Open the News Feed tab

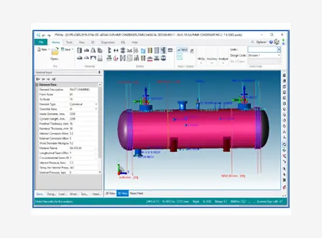(136, 194)
